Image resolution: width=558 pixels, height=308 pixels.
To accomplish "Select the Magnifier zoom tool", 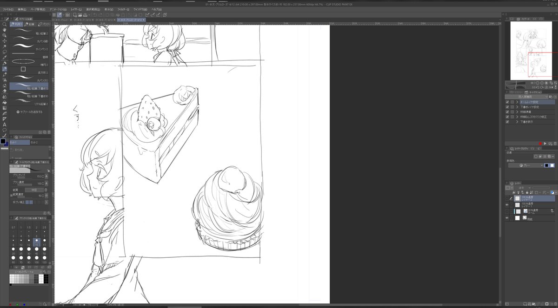I will pos(4,24).
